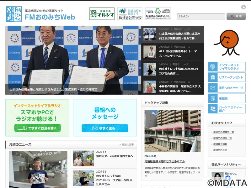Open slider item 啓文社トレンド情報 2025.05.01
Screen dimensions: 251x188
[x=173, y=69]
